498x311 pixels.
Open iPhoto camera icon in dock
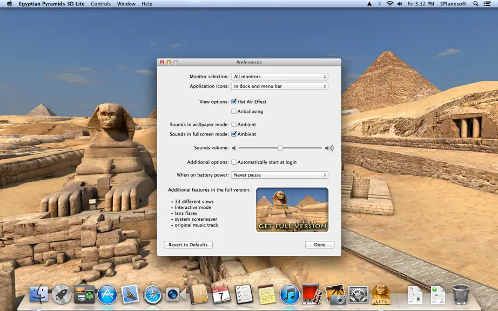(335, 294)
